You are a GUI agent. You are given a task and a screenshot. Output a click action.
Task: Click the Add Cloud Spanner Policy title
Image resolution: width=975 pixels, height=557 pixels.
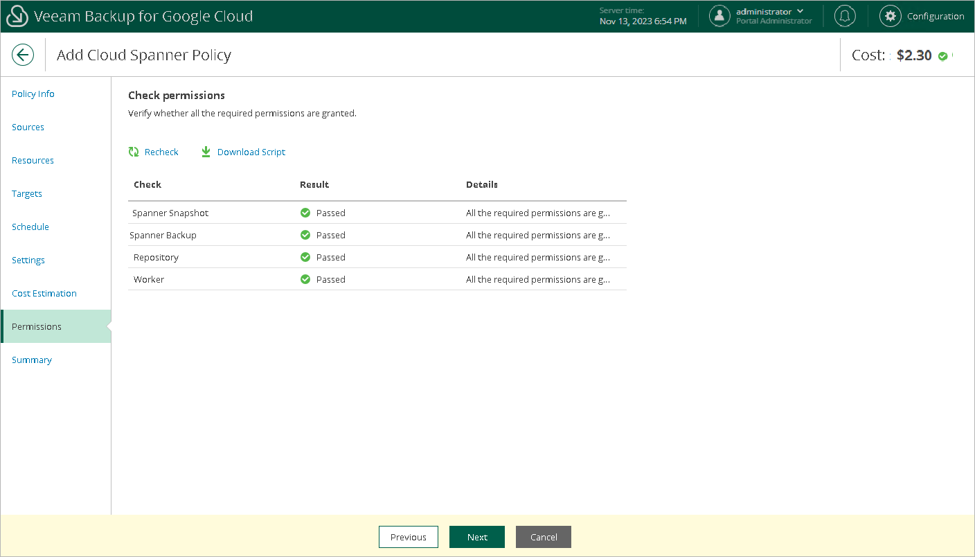pyautogui.click(x=144, y=55)
